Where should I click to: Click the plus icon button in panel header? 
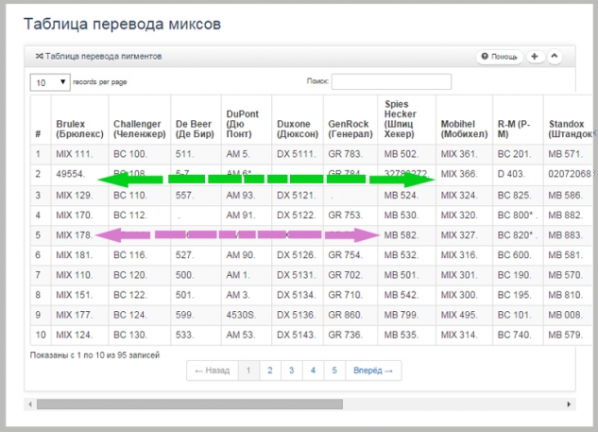[535, 57]
